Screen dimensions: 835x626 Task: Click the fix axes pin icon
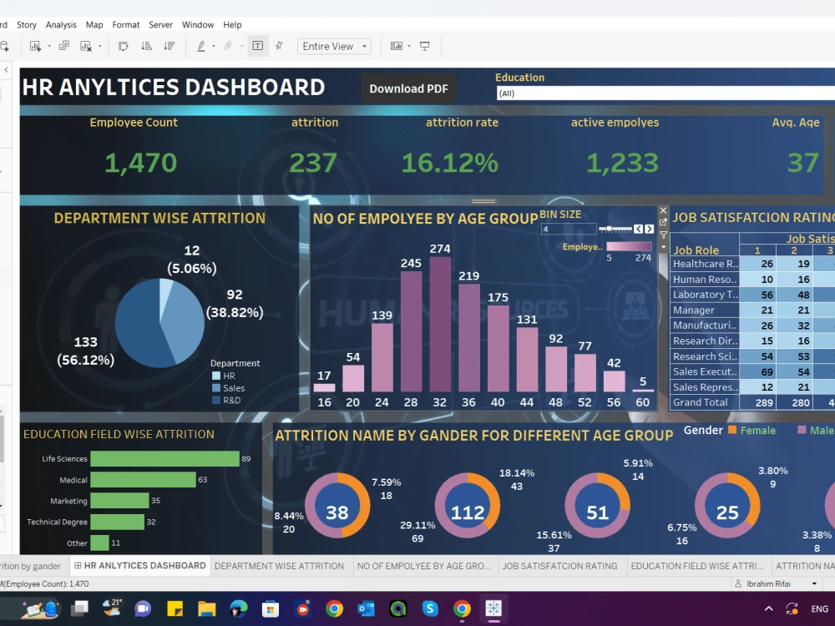(x=281, y=46)
